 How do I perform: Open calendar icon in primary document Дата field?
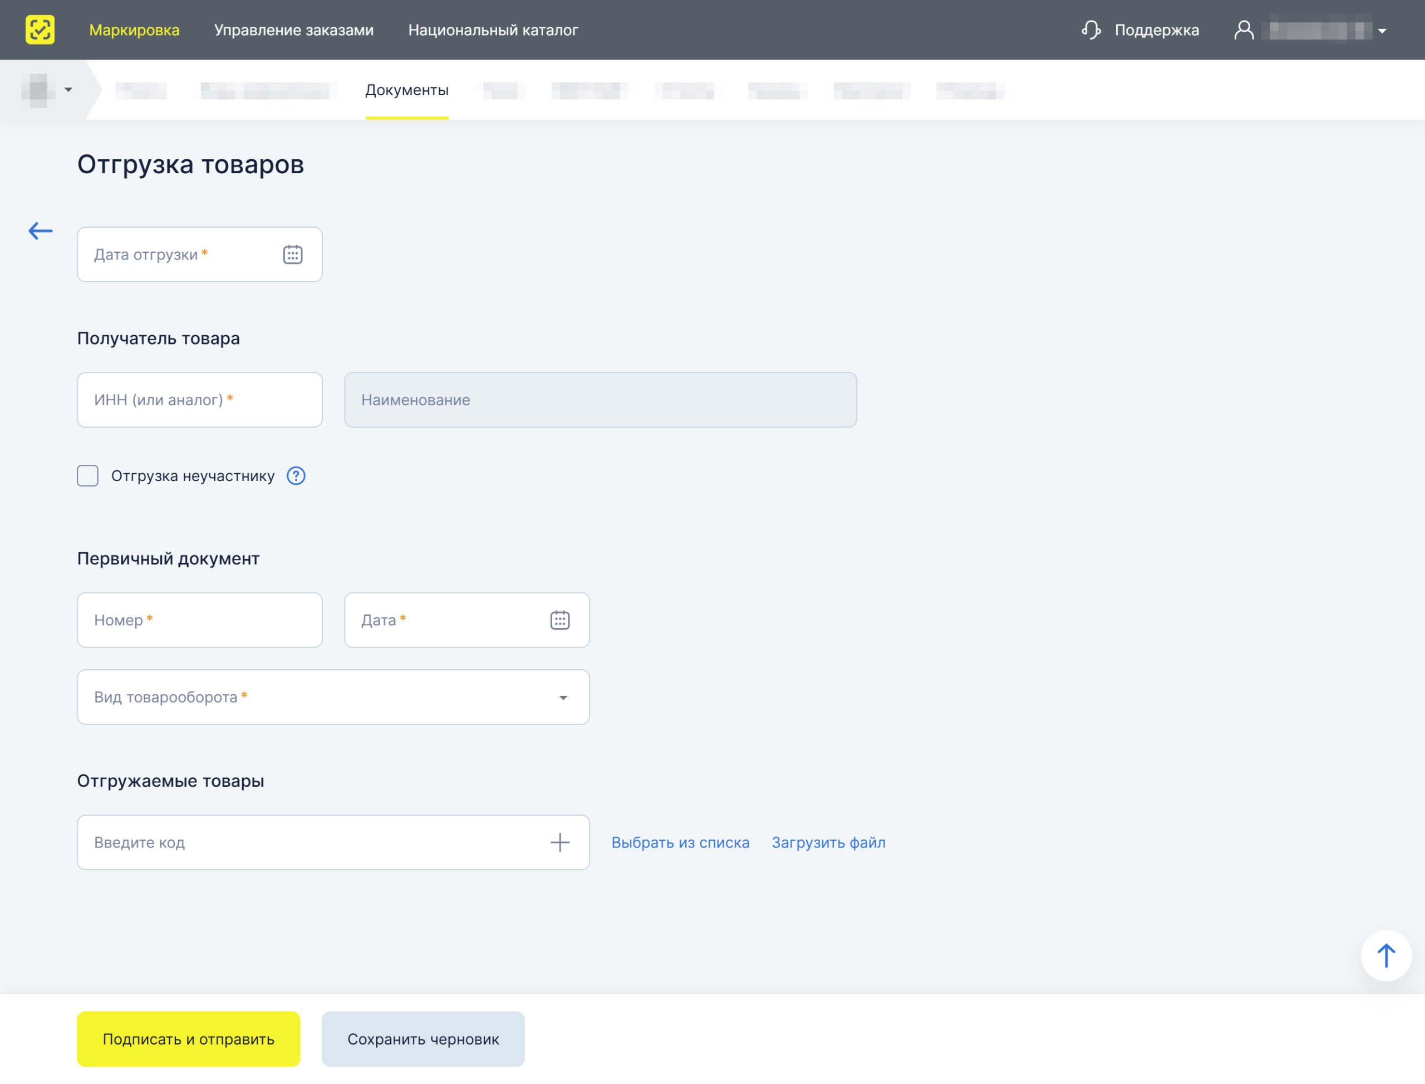click(559, 620)
